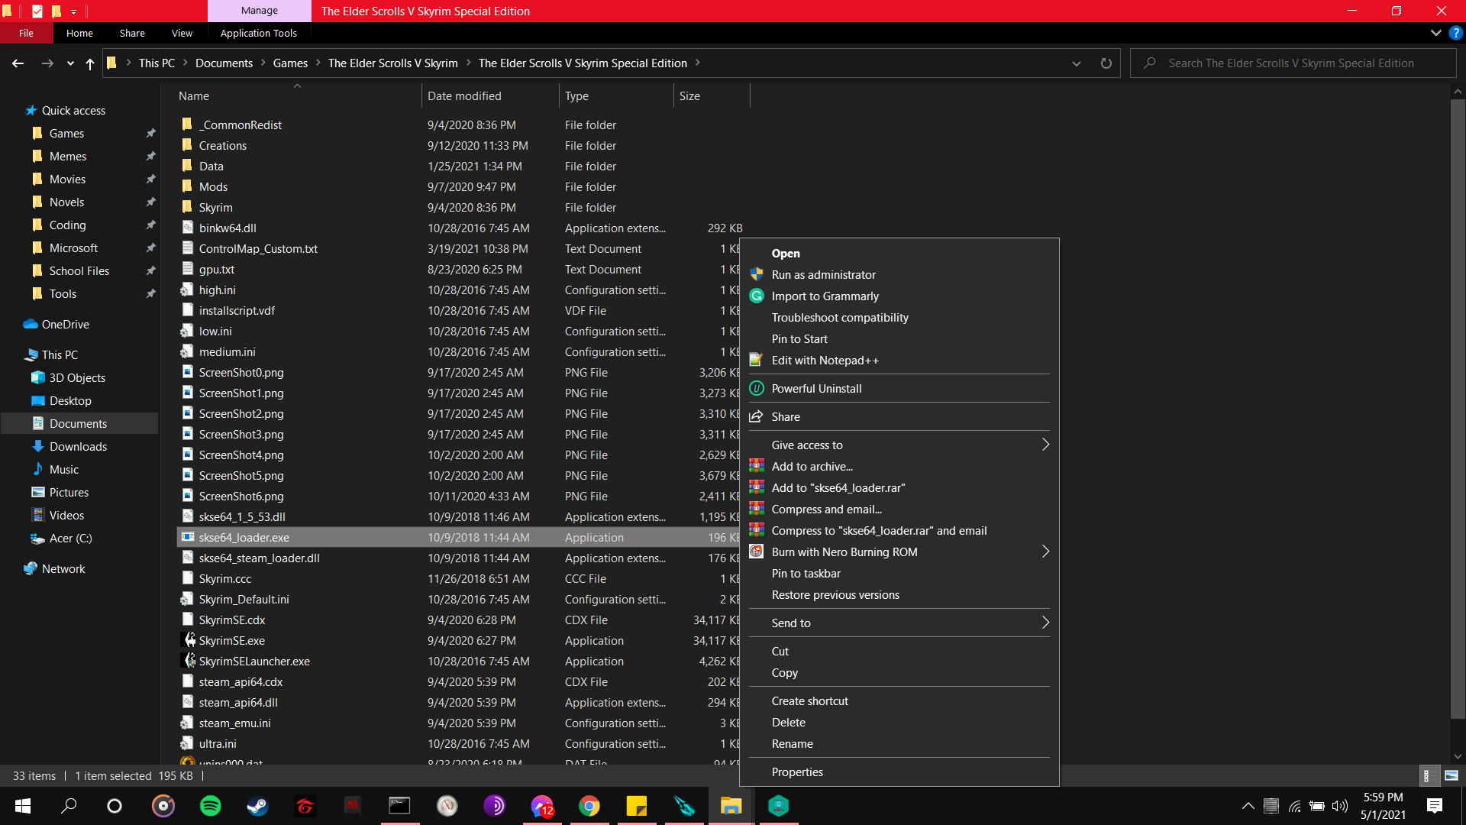This screenshot has width=1466, height=825.
Task: Open Windows Start menu
Action: coord(23,805)
